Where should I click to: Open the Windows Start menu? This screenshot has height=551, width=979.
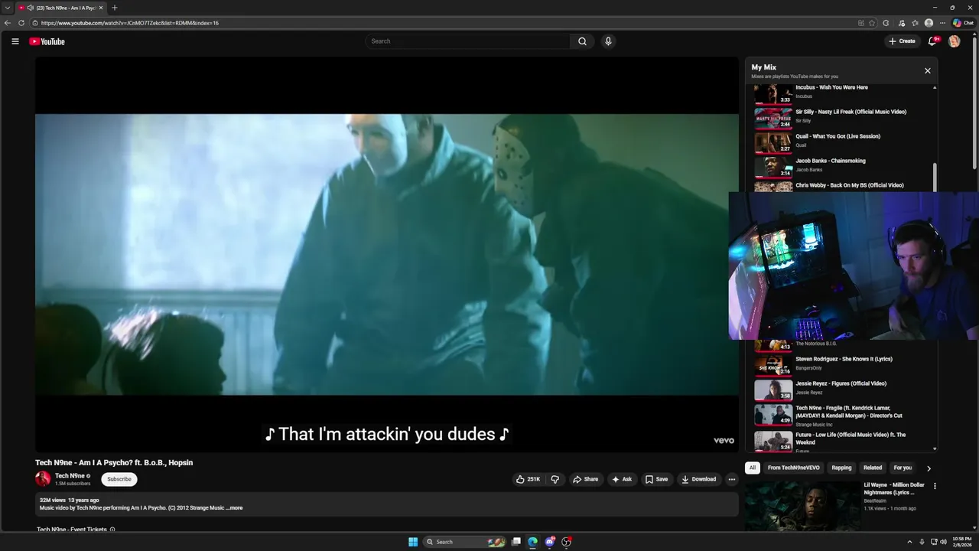(x=413, y=542)
